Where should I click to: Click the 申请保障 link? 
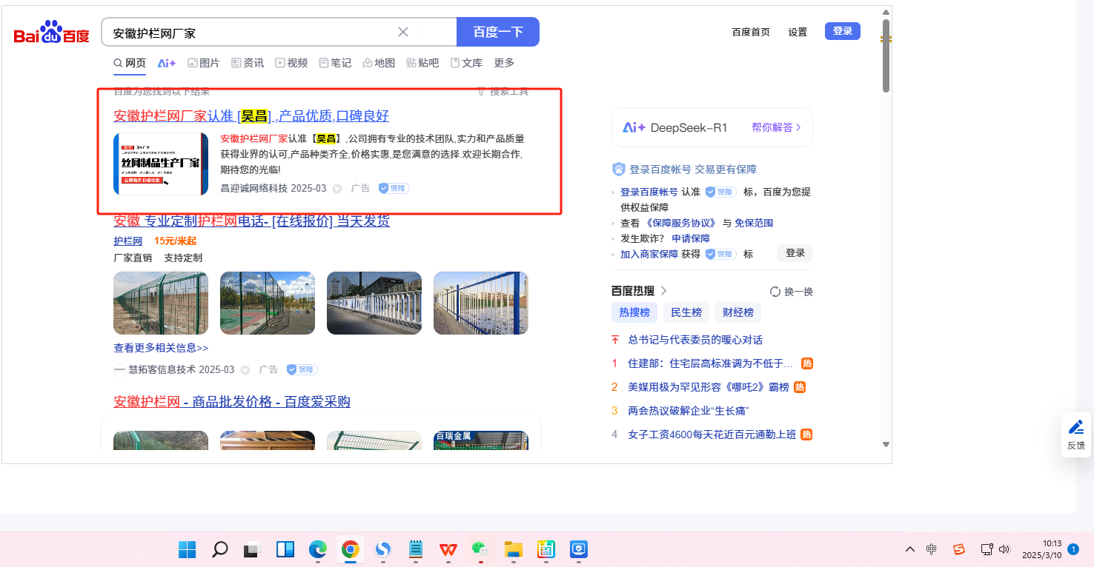691,238
